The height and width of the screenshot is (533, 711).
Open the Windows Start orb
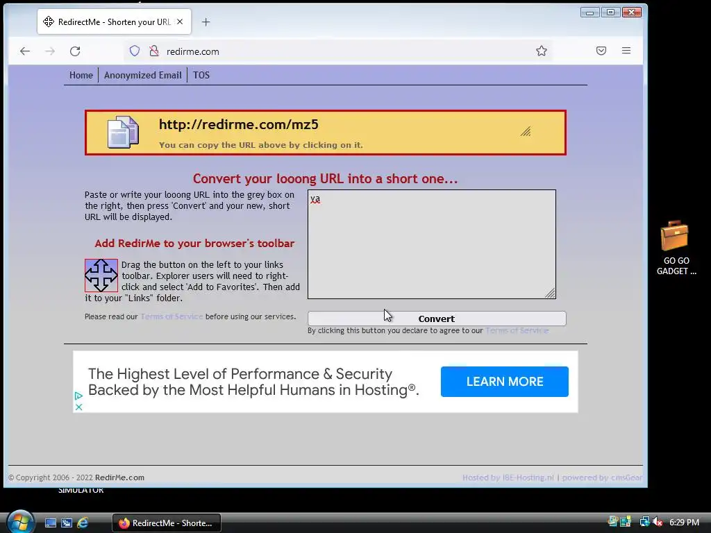pyautogui.click(x=20, y=522)
